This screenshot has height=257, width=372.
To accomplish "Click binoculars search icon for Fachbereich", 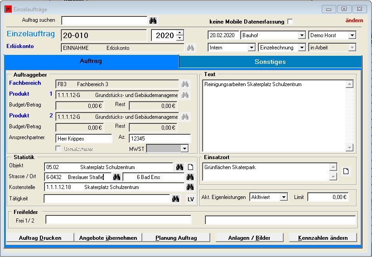I will click(185, 84).
